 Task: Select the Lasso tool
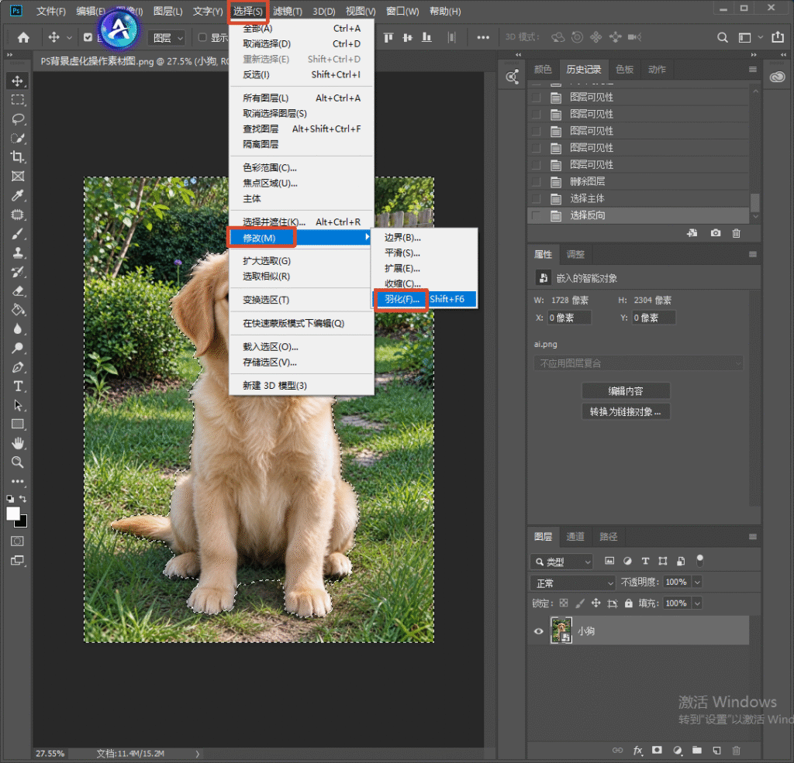click(x=18, y=119)
